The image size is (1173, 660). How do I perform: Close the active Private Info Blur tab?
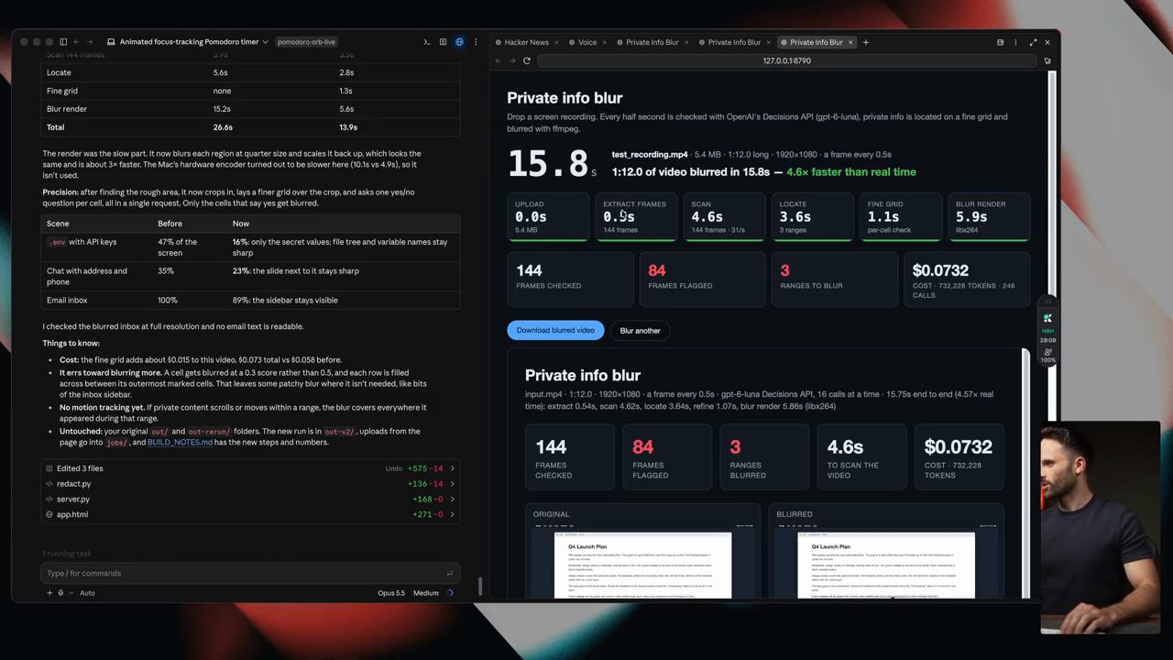(850, 42)
